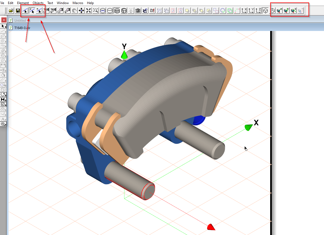Viewport: 324px width, 235px height.
Task: Switch to the T1649-0.idr document tab
Action: click(22, 27)
